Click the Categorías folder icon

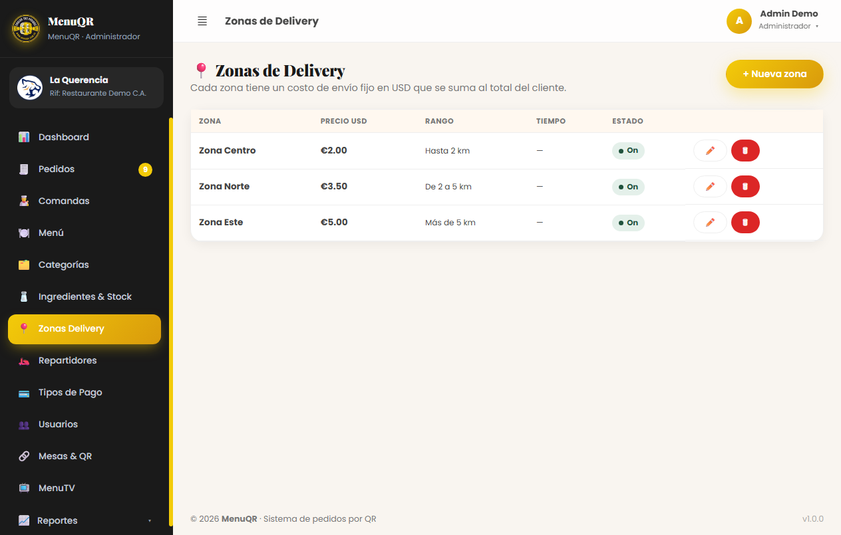pos(24,265)
